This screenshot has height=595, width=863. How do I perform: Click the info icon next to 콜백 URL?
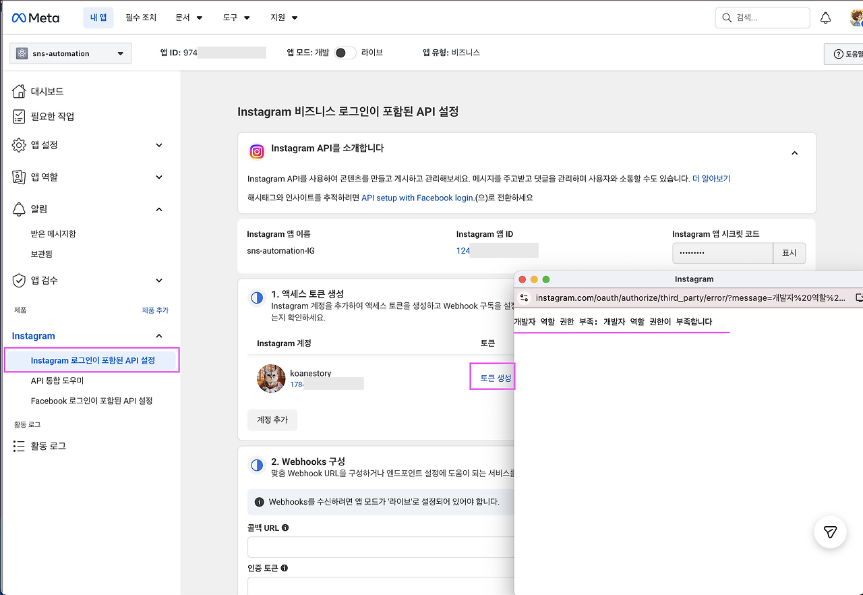click(285, 528)
